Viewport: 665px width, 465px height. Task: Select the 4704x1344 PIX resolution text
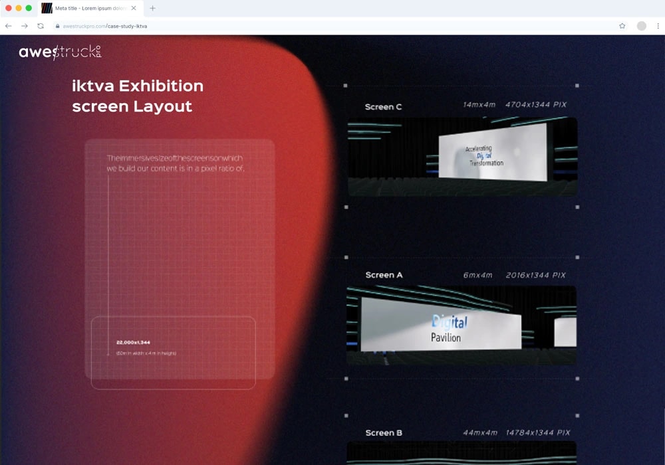pyautogui.click(x=535, y=104)
